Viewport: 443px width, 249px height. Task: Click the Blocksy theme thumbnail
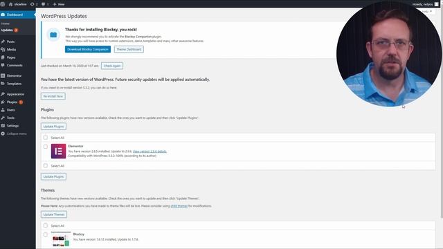coord(61,239)
